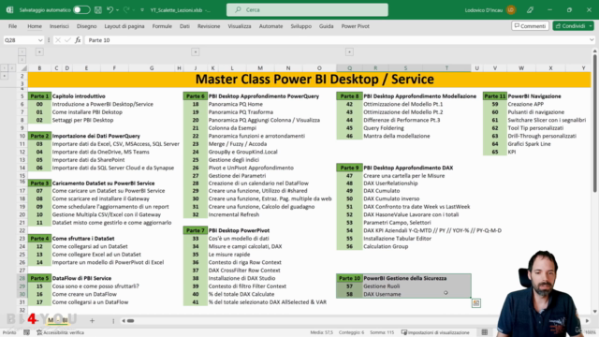The width and height of the screenshot is (599, 337).
Task: Click the magnifier icon in Cerca box
Action: point(238,10)
